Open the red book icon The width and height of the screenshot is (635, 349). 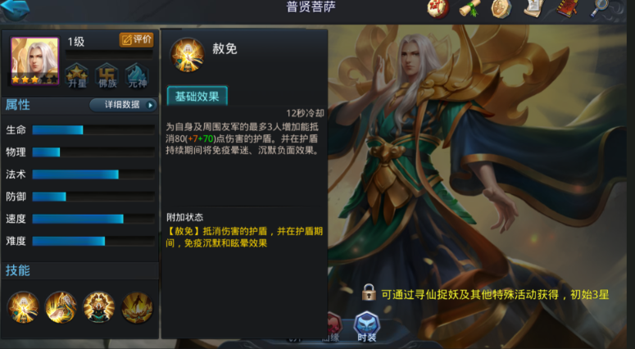pyautogui.click(x=567, y=8)
